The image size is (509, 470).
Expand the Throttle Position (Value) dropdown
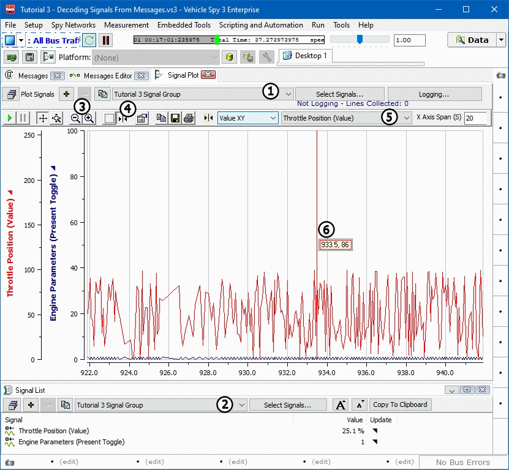pyautogui.click(x=407, y=118)
